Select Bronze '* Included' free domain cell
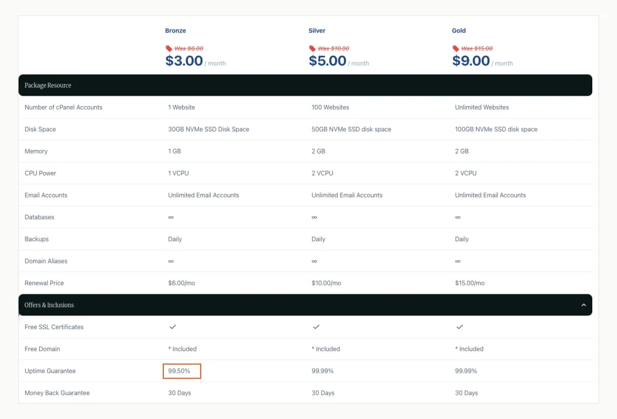Screen dimensions: 617x419 click(x=182, y=349)
